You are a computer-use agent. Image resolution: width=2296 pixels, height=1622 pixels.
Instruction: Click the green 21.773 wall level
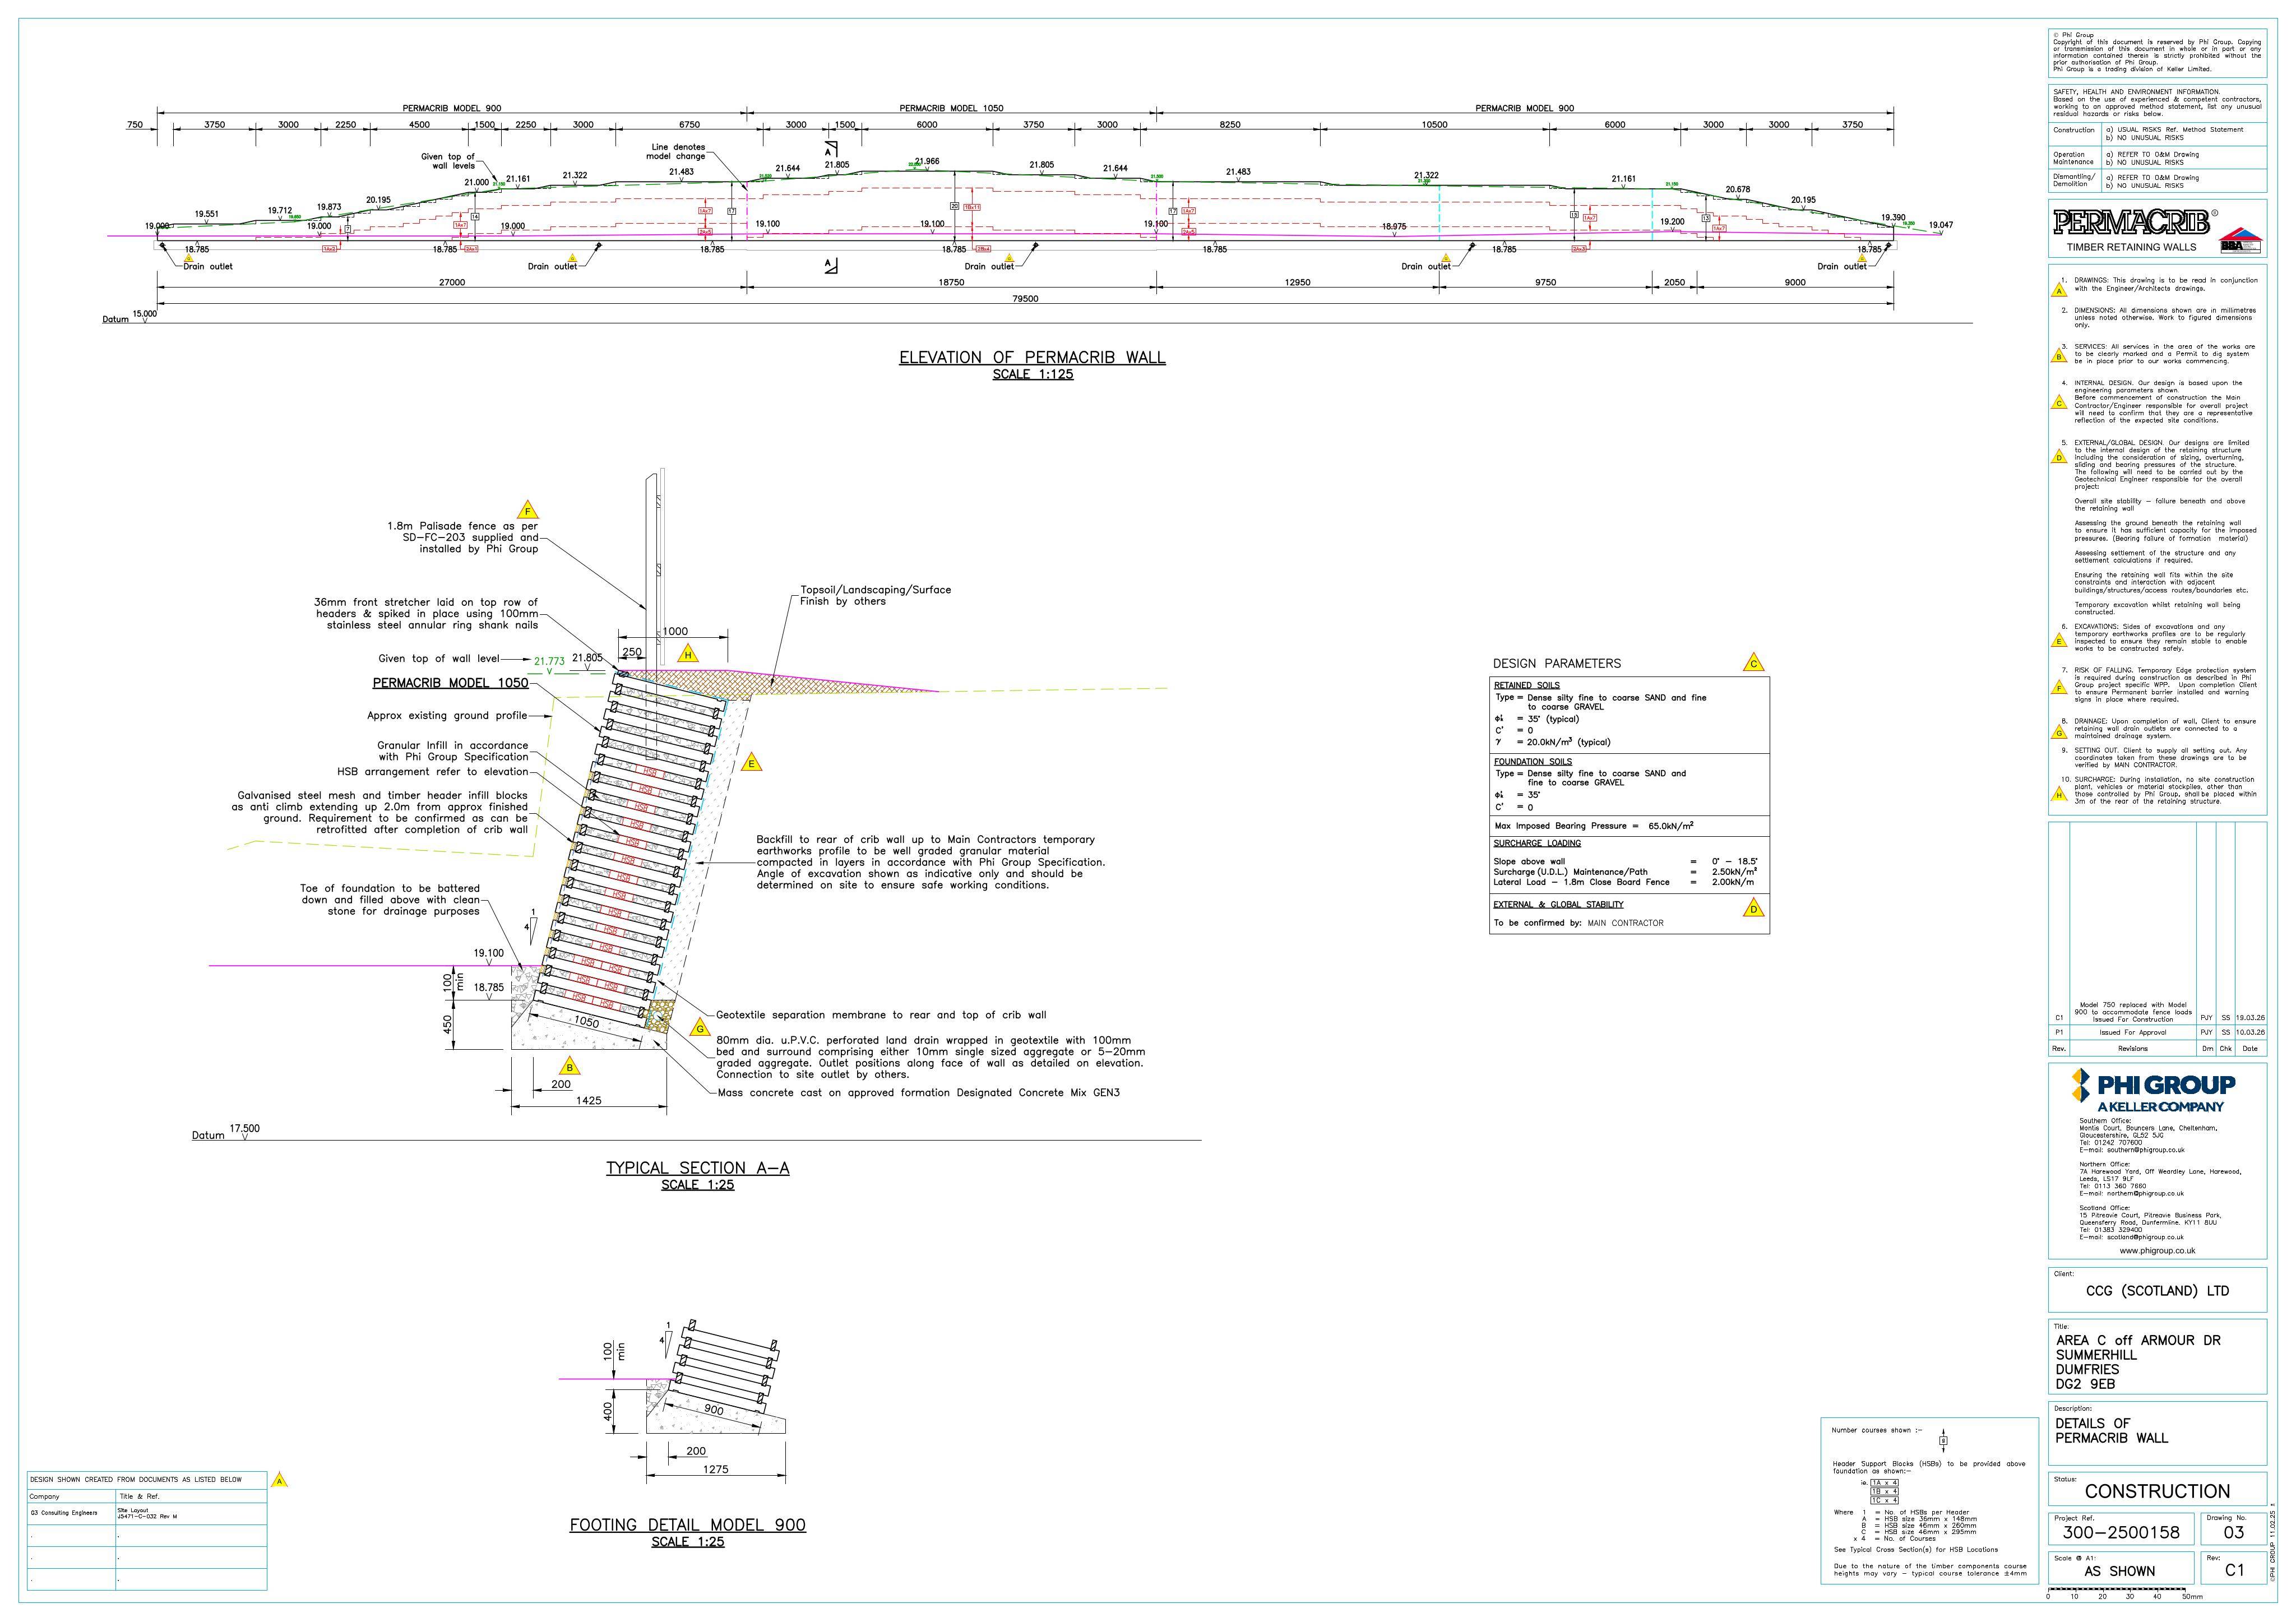pyautogui.click(x=549, y=661)
